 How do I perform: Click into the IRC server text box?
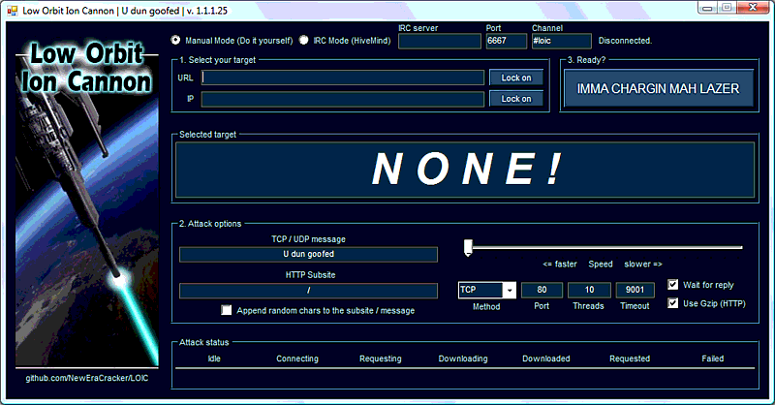click(439, 42)
